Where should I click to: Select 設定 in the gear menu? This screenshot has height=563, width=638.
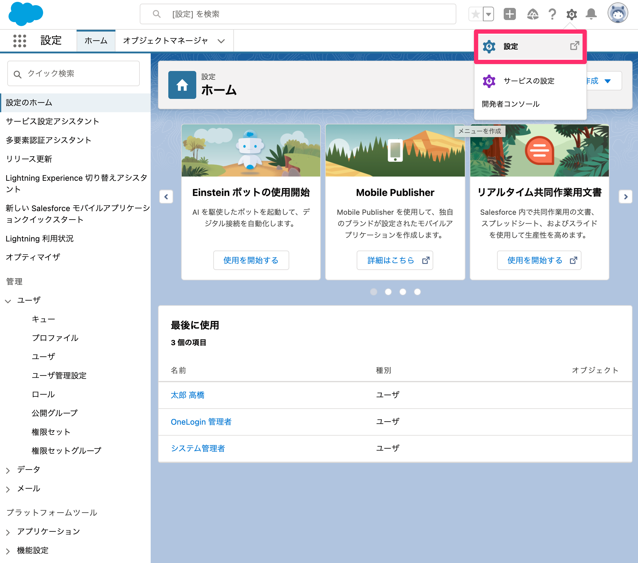(530, 46)
